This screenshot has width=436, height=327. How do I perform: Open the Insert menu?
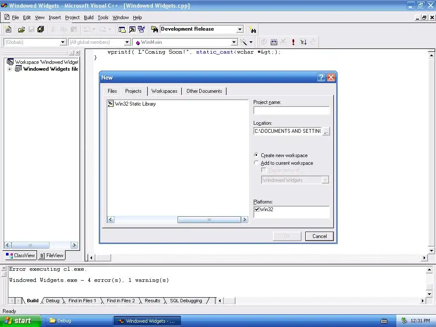tap(54, 17)
